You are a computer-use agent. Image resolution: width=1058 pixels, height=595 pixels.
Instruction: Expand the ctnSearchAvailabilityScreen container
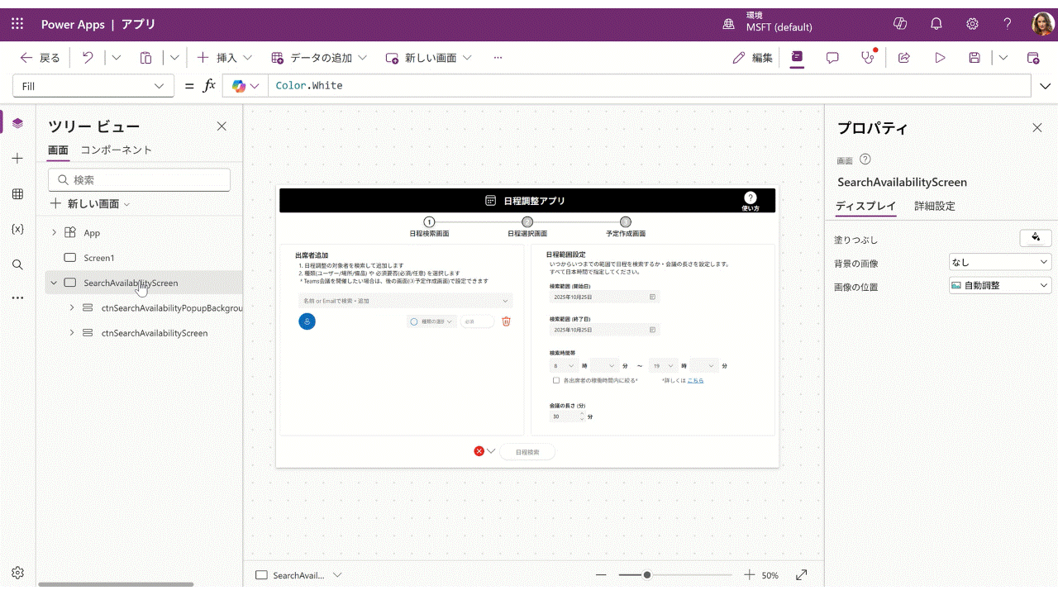point(72,333)
